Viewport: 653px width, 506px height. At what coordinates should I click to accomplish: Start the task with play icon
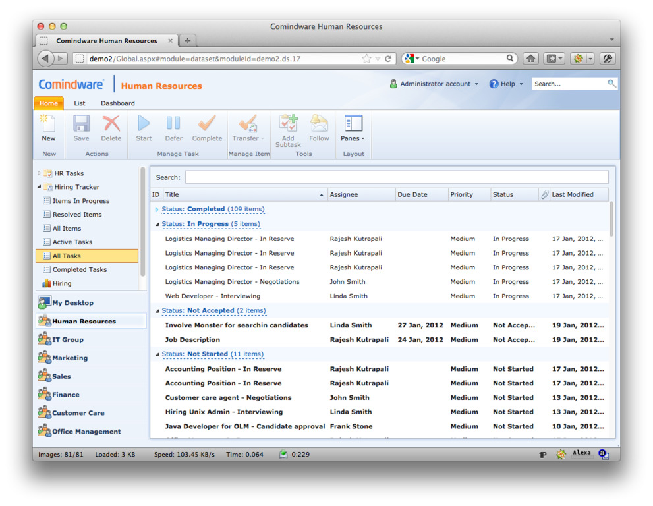pos(144,124)
